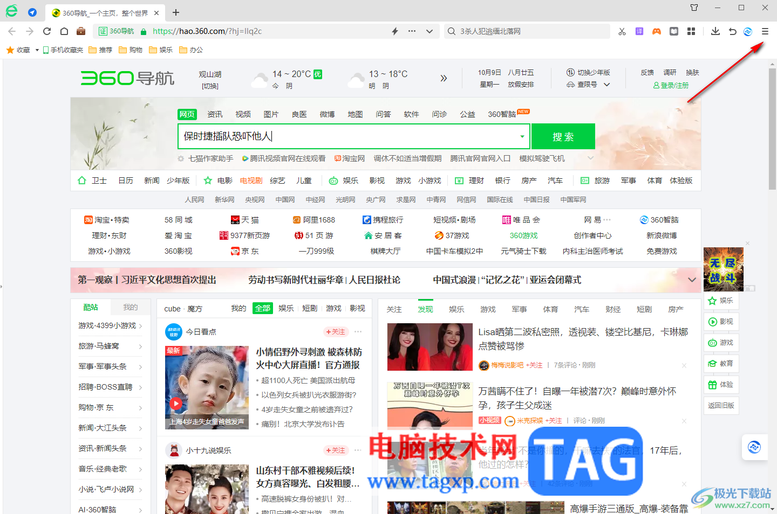Click the screenshot scissors icon in toolbar

[x=622, y=31]
